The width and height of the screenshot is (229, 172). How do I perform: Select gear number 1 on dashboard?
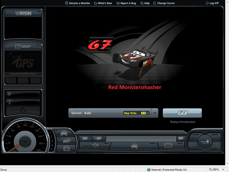click(x=50, y=133)
